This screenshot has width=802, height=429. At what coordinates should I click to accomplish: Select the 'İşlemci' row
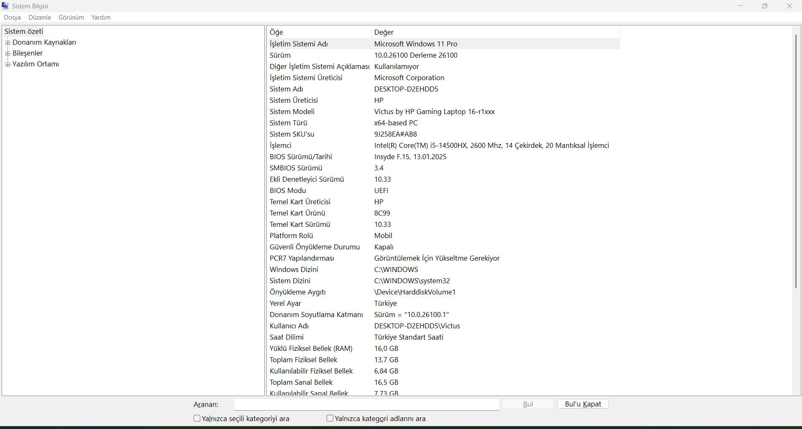click(444, 145)
